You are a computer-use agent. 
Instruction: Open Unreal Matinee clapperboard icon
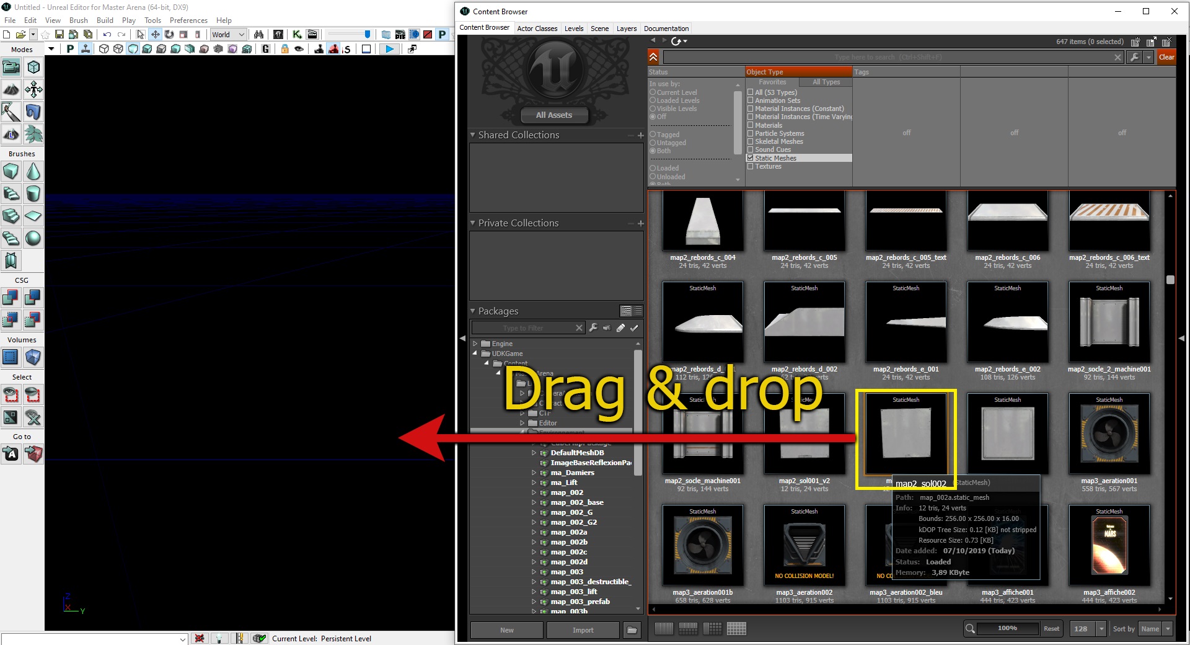[x=312, y=34]
